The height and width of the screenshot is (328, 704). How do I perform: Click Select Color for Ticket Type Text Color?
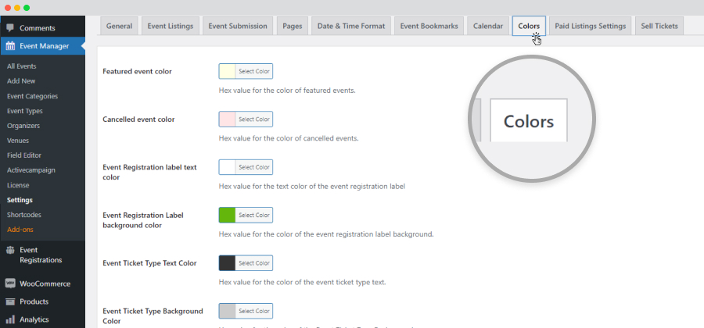[x=254, y=263]
